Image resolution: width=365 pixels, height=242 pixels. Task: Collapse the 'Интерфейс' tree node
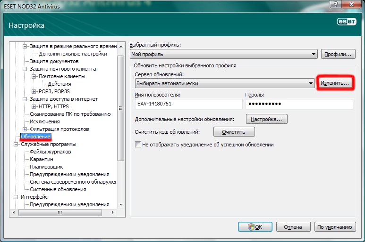point(16,197)
